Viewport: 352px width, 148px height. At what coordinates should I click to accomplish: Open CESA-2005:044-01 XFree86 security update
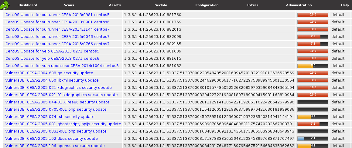[57, 102]
